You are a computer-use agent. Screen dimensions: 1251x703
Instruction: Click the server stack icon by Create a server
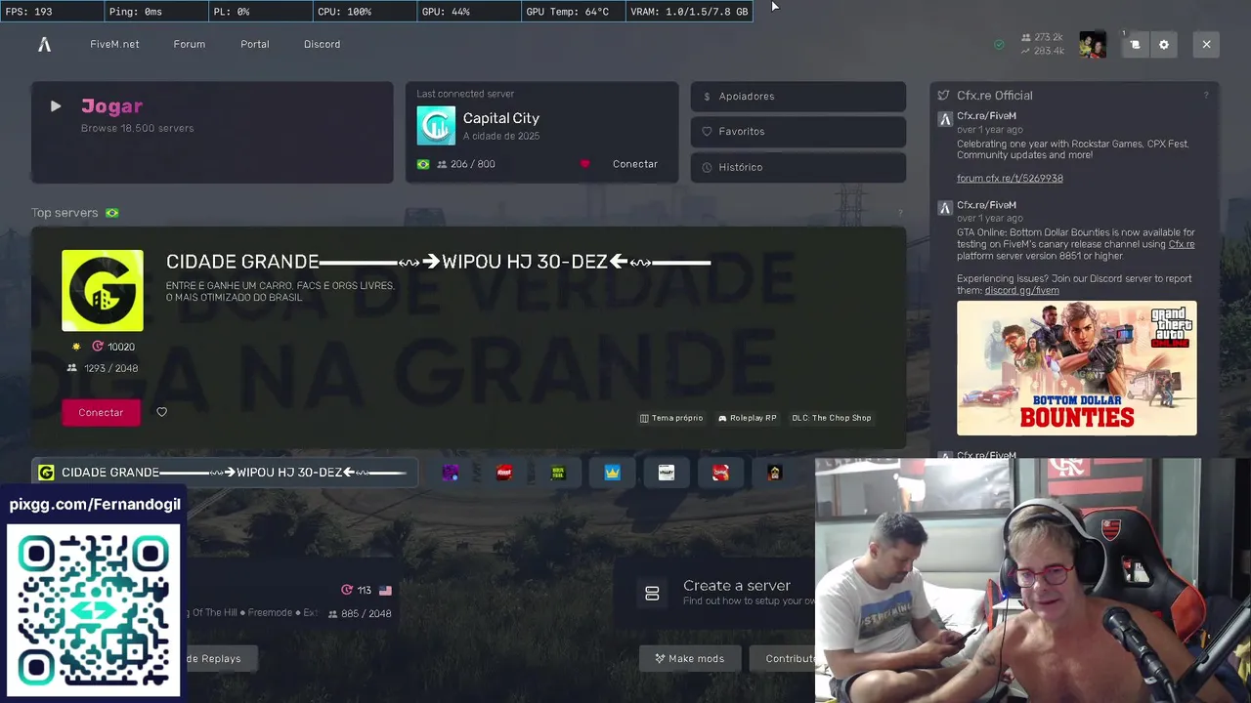point(652,593)
